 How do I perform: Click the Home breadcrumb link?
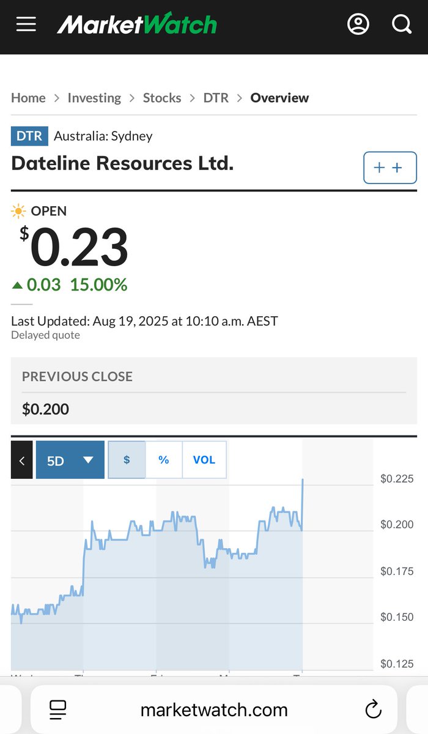28,98
